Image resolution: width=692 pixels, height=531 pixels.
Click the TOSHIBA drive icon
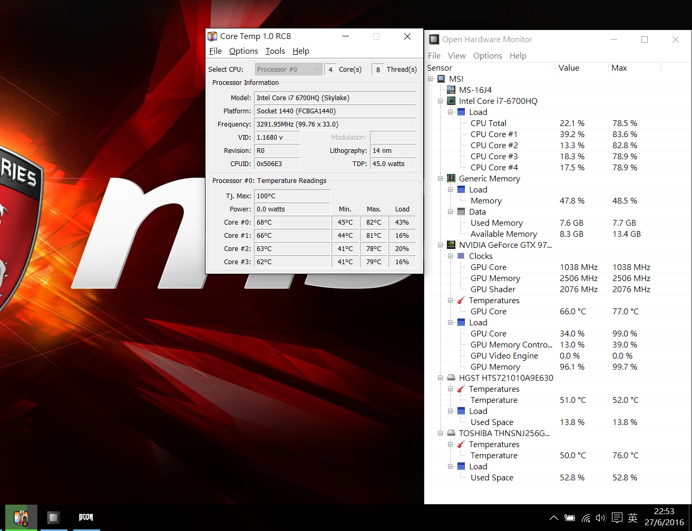(451, 433)
